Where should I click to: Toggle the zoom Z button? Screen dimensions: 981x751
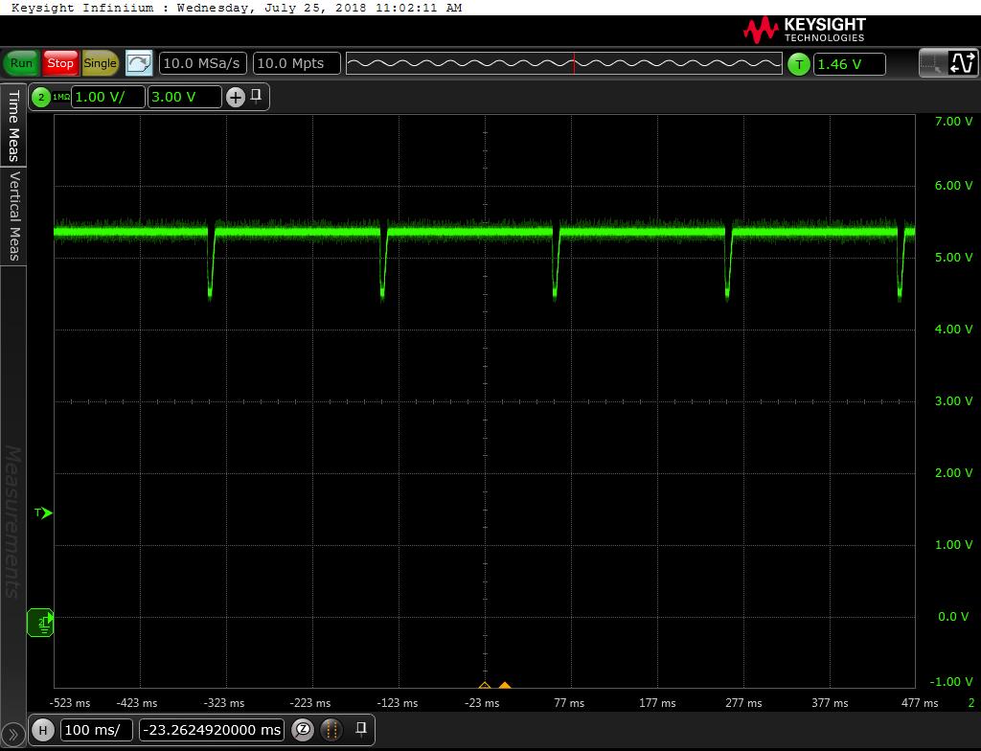tap(303, 729)
